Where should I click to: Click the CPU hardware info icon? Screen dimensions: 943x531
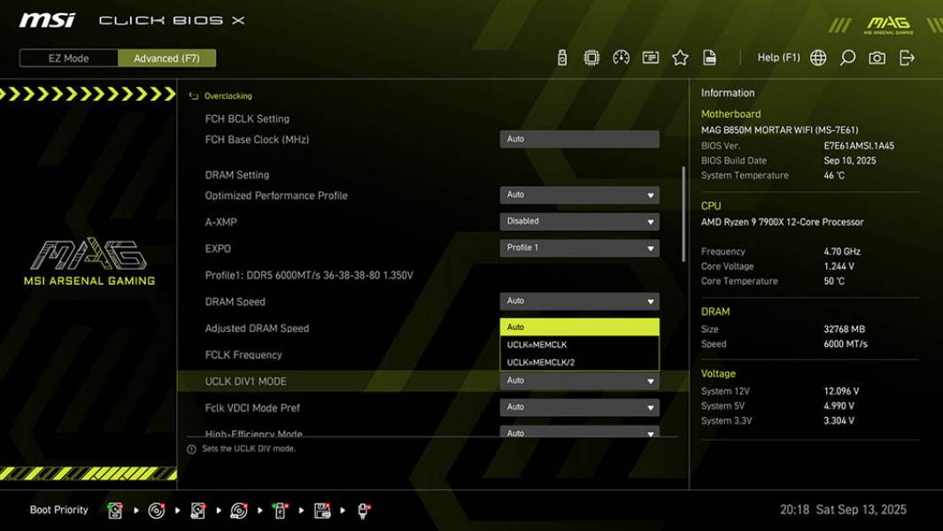point(590,57)
